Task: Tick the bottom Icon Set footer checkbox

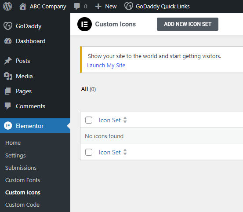Action: (x=89, y=152)
